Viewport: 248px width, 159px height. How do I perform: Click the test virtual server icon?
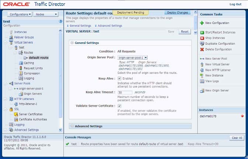click(16, 47)
